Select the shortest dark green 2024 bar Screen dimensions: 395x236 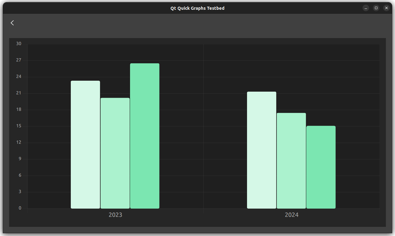(x=321, y=167)
